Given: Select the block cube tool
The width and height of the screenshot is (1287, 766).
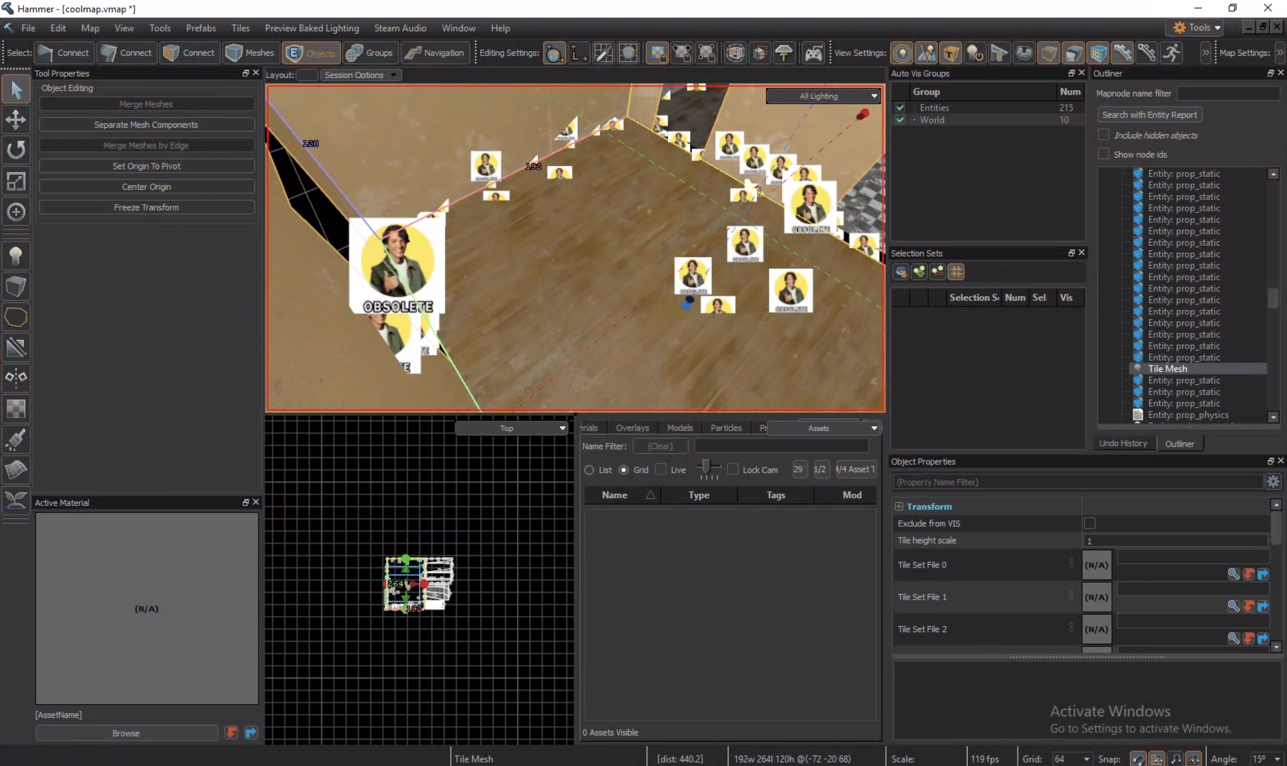Looking at the screenshot, I should point(16,286).
